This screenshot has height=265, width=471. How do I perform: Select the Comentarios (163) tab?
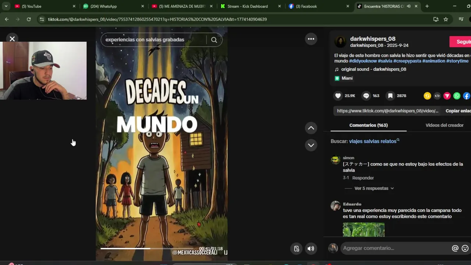368,125
